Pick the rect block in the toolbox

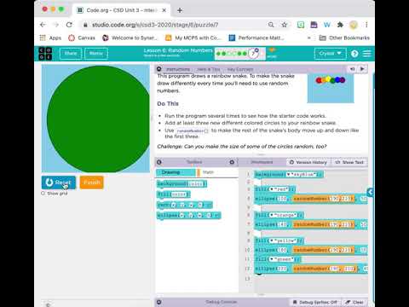pyautogui.click(x=184, y=205)
